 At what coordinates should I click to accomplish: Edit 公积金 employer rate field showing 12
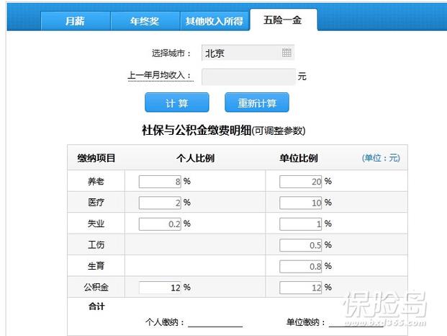pos(300,288)
